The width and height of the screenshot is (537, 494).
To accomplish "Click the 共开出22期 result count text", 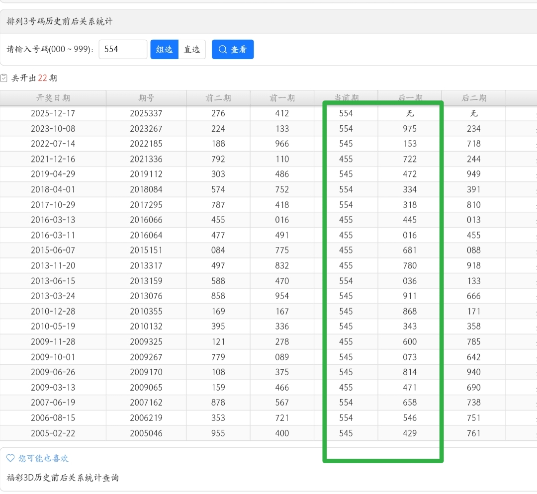I will point(34,78).
